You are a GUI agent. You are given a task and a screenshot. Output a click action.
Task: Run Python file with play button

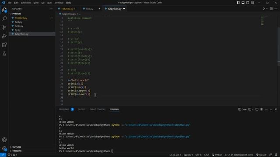[x=263, y=9]
